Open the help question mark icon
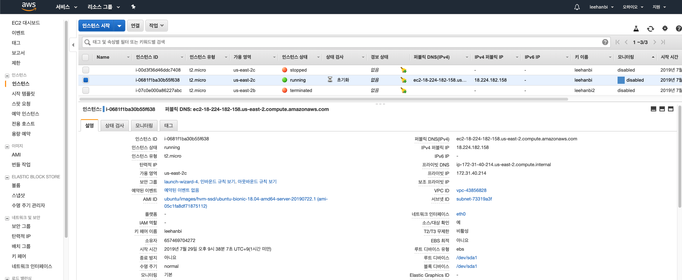Image resolution: width=682 pixels, height=280 pixels. 678,29
